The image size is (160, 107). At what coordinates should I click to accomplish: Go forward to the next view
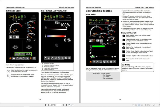point(72,105)
